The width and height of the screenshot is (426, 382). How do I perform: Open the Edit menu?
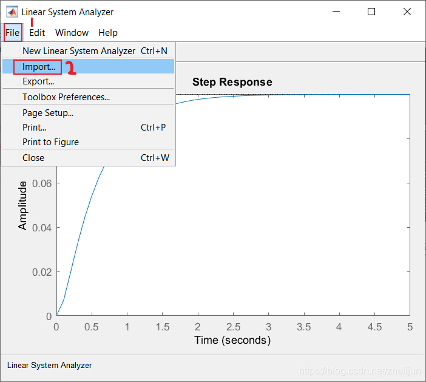coord(37,33)
